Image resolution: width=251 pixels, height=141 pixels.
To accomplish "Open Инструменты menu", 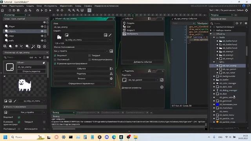I will 51,6.
